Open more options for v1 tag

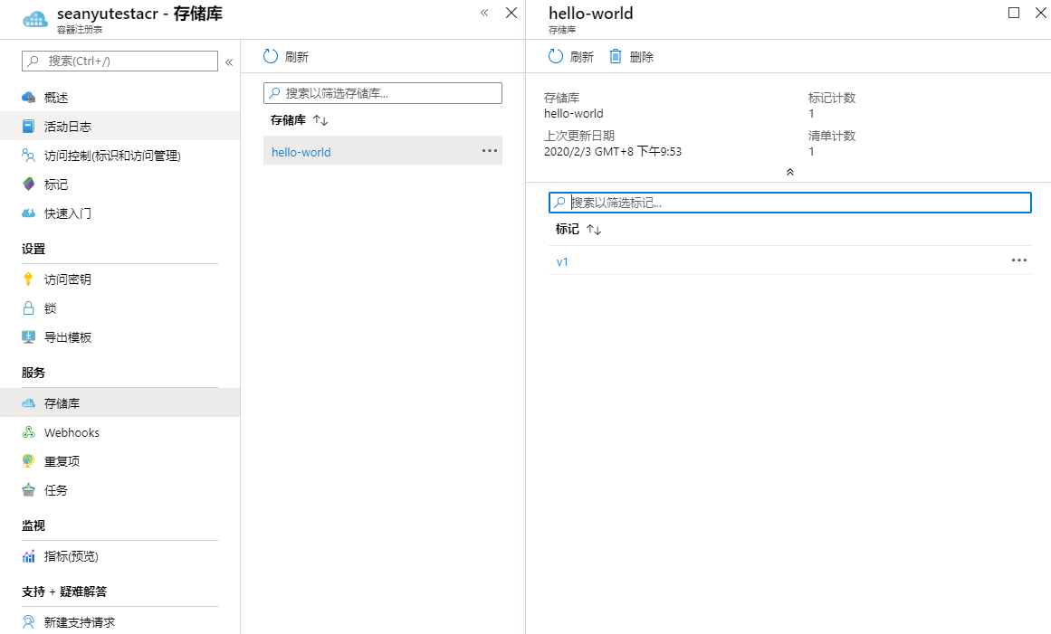click(1018, 260)
